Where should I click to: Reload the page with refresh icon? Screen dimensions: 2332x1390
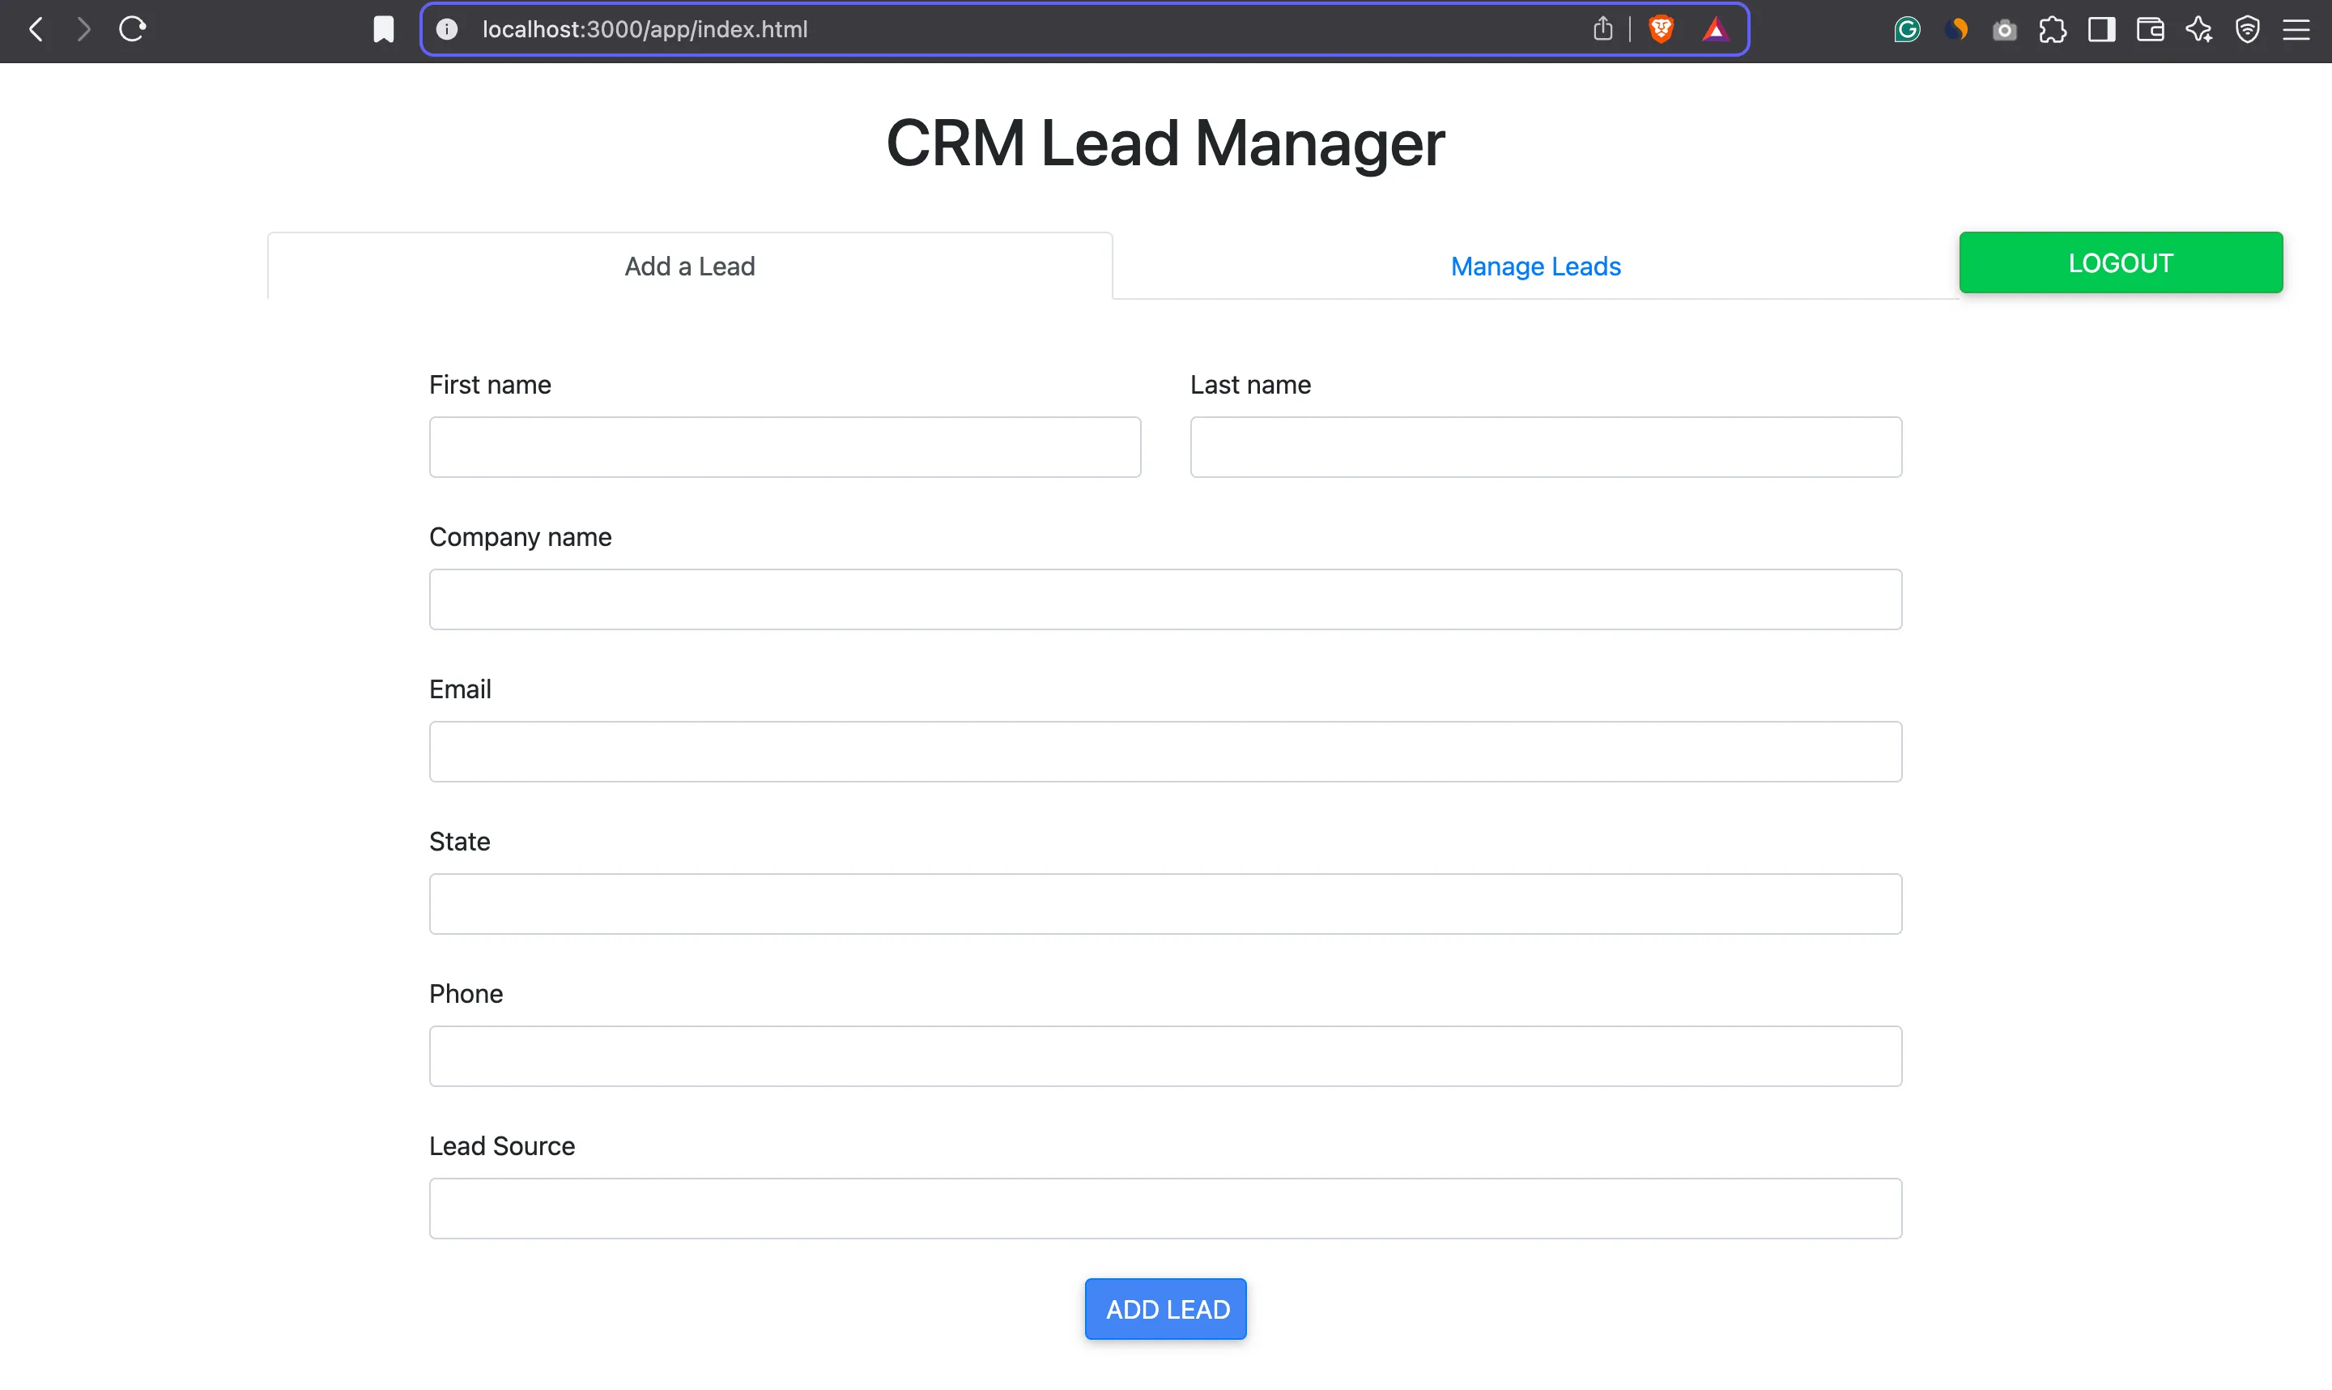pyautogui.click(x=132, y=30)
